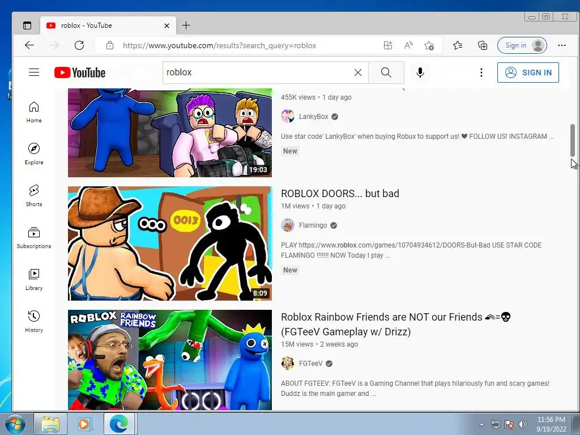Open YouTube settings three-dot menu
580x435 pixels.
[481, 72]
